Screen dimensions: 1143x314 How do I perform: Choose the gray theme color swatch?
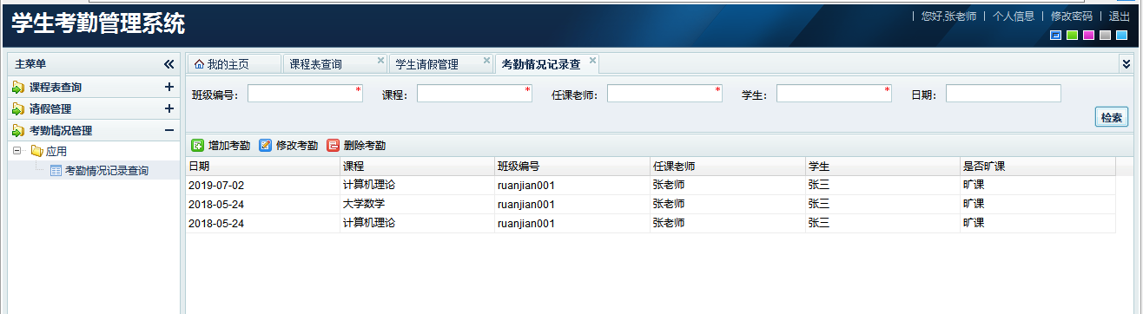(x=1106, y=36)
